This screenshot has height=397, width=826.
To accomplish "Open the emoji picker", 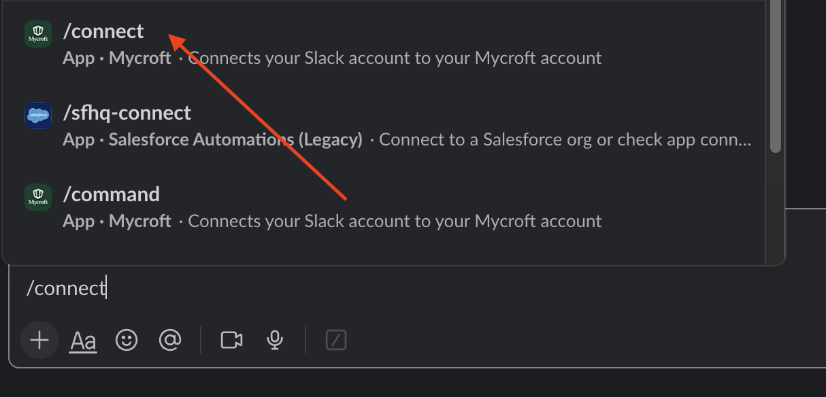I will 127,340.
